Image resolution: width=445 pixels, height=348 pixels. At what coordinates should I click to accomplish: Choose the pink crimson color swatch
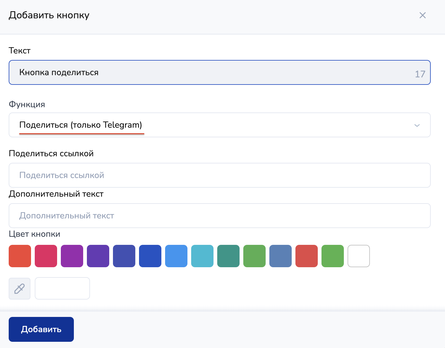(46, 256)
